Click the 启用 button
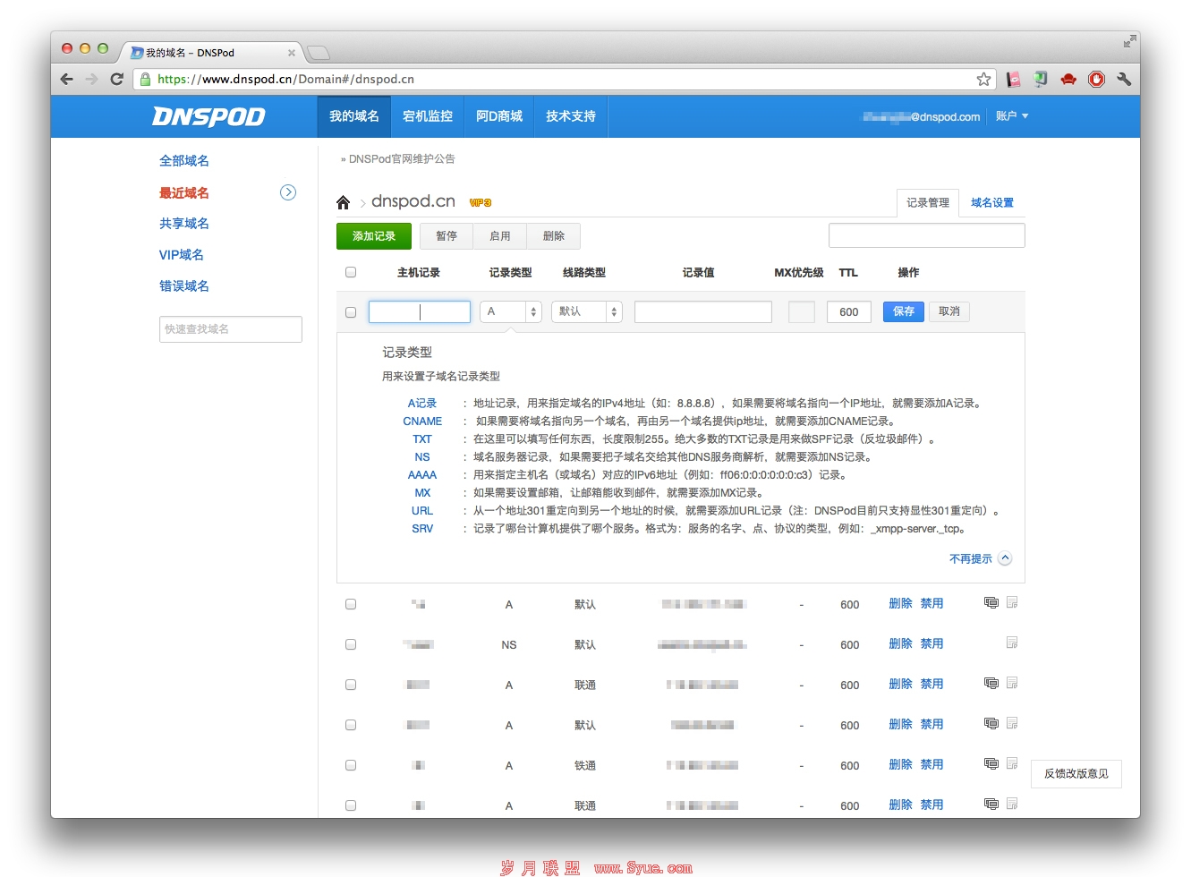Image resolution: width=1191 pixels, height=877 pixels. 500,236
